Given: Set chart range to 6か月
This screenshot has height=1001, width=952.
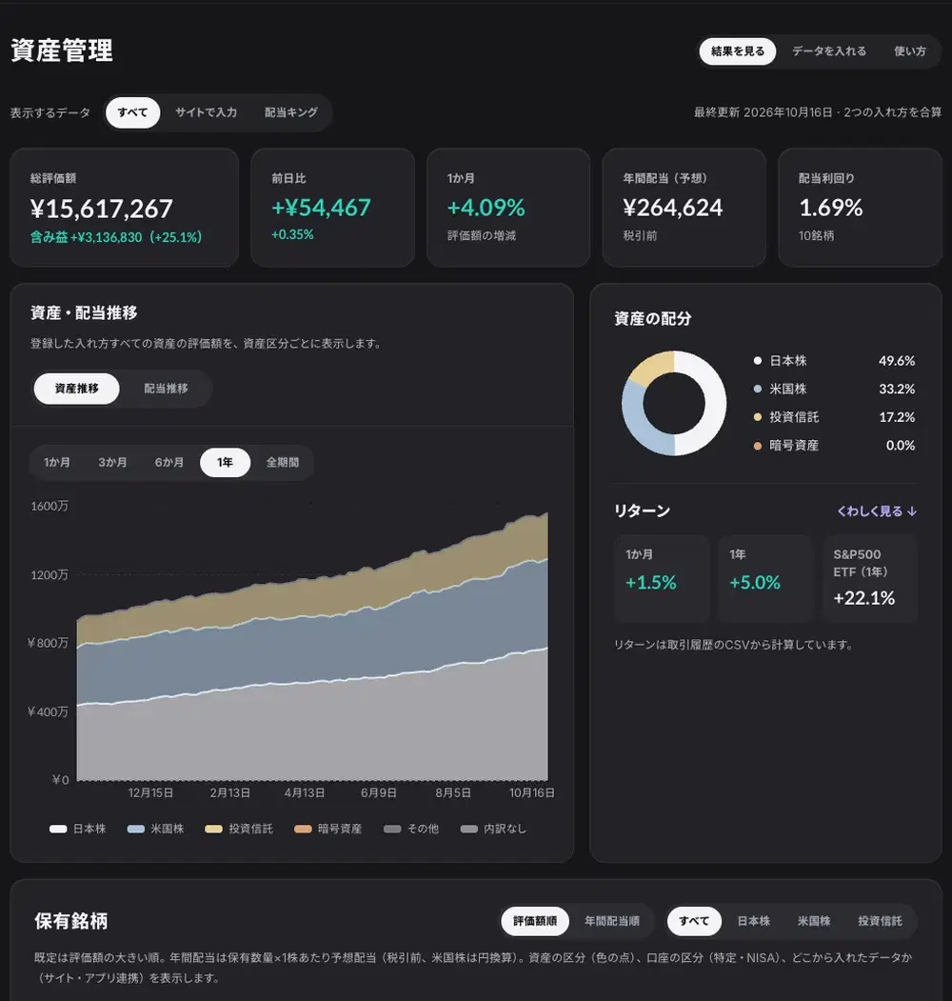Looking at the screenshot, I should pos(169,462).
